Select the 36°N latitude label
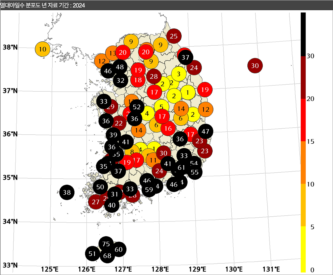Viewport: 333px width, 275px height. [x=10, y=134]
